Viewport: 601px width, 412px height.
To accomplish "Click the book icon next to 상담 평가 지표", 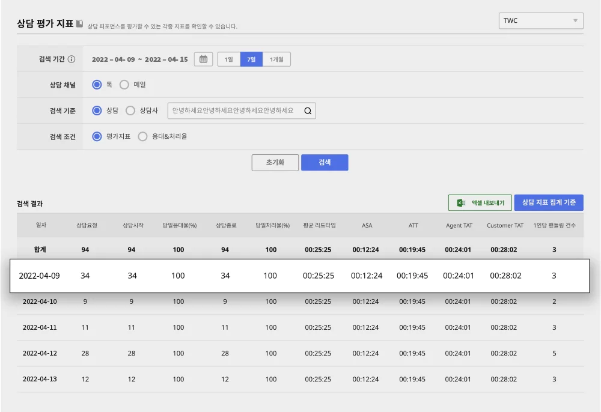I will tap(79, 23).
